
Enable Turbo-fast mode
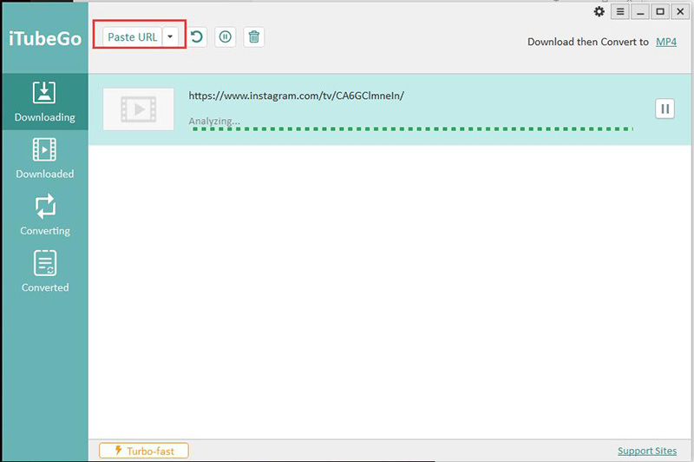click(x=144, y=451)
